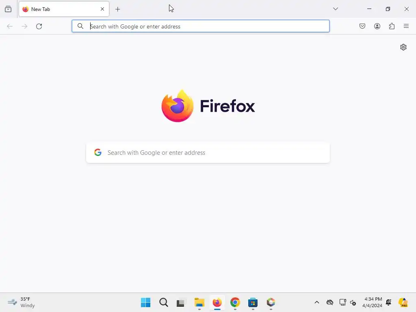The height and width of the screenshot is (312, 416).
Task: Open the Firefox account menu
Action: [377, 26]
